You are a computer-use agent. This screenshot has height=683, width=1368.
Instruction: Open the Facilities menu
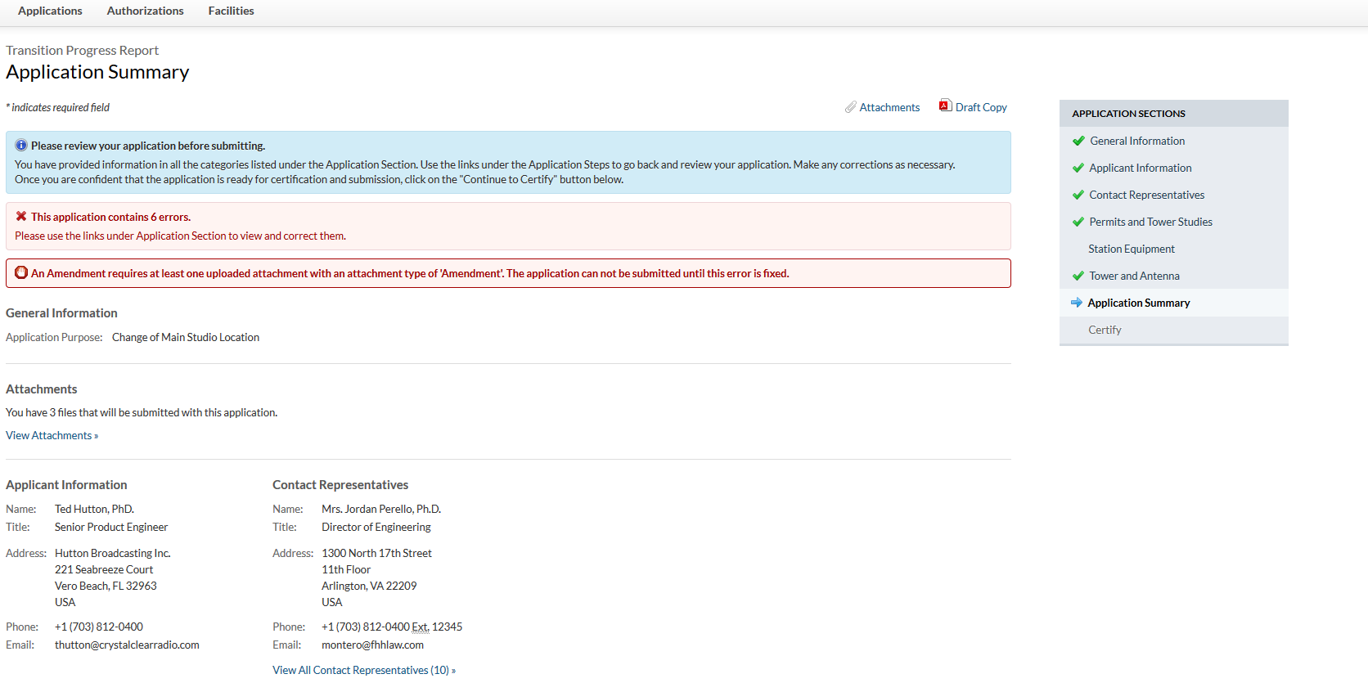[x=231, y=11]
